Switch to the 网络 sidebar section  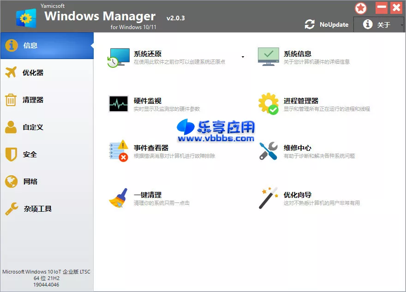pyautogui.click(x=10, y=181)
